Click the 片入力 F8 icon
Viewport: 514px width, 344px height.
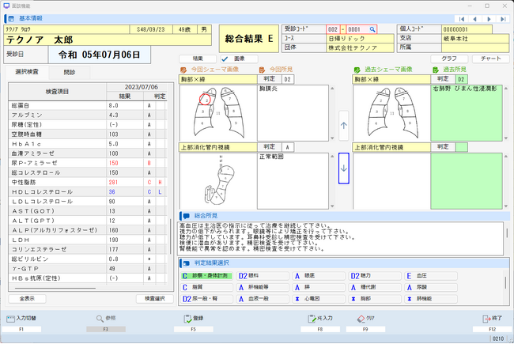pyautogui.click(x=312, y=319)
